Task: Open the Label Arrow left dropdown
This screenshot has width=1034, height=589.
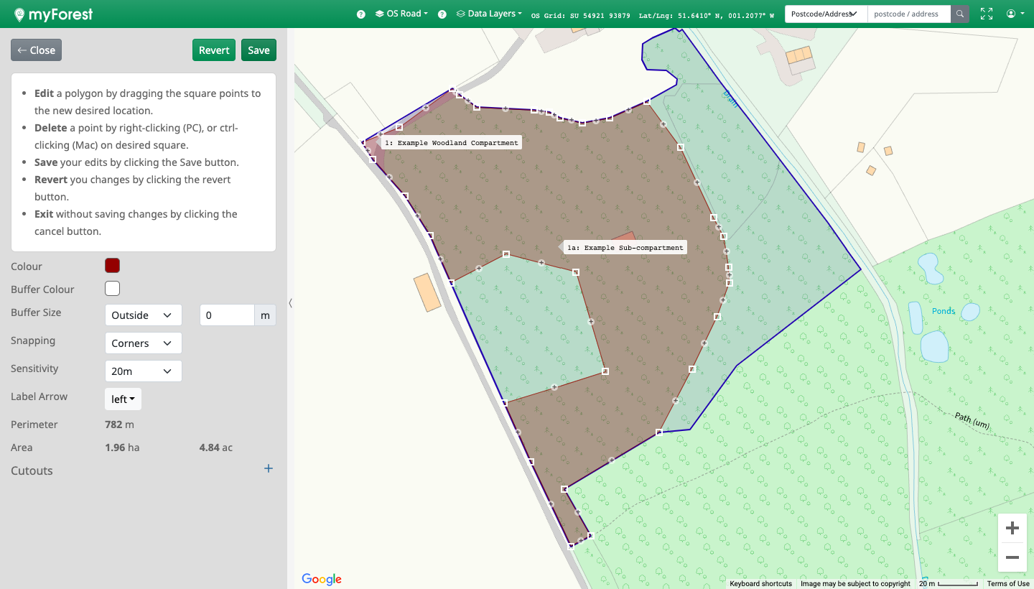Action: (123, 399)
